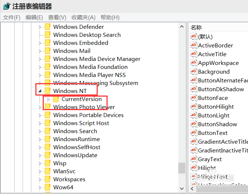Click the Windows Defender folder icon

(x=48, y=27)
